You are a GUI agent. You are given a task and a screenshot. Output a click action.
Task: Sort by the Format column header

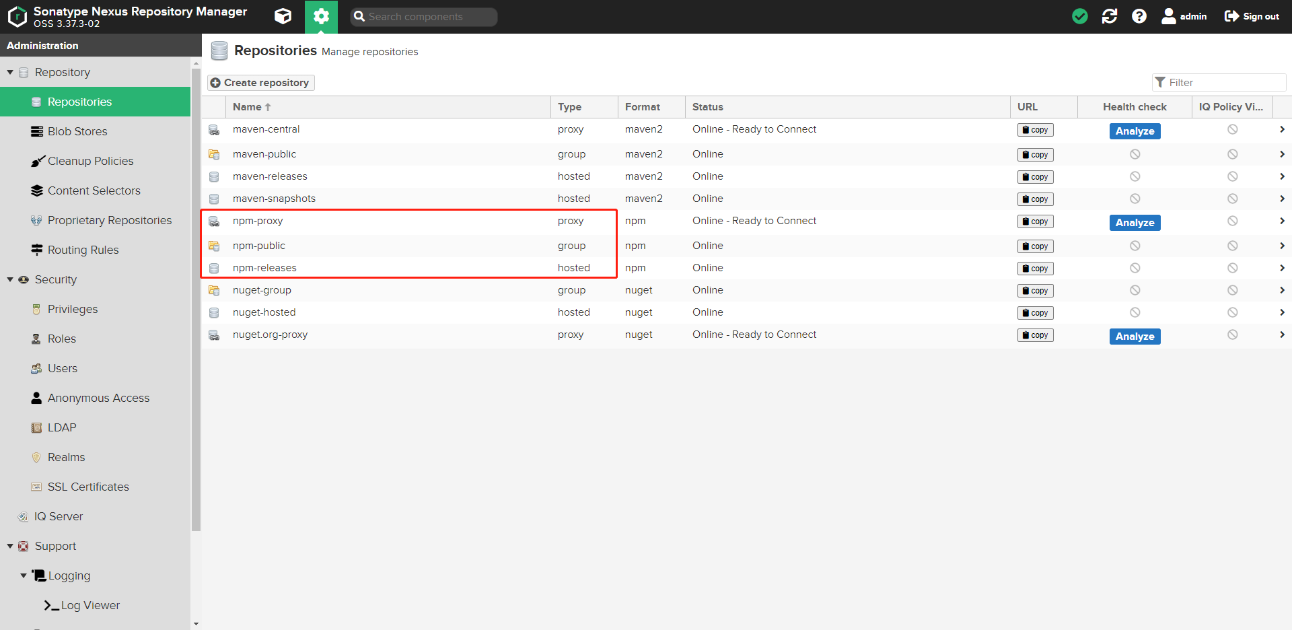(x=651, y=107)
